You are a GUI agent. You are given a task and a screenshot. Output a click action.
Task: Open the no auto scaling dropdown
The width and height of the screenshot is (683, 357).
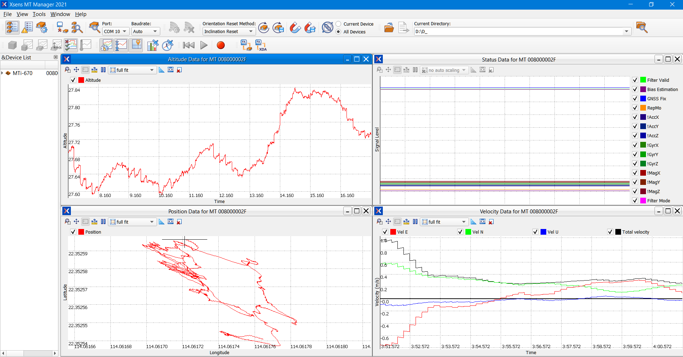coord(444,70)
